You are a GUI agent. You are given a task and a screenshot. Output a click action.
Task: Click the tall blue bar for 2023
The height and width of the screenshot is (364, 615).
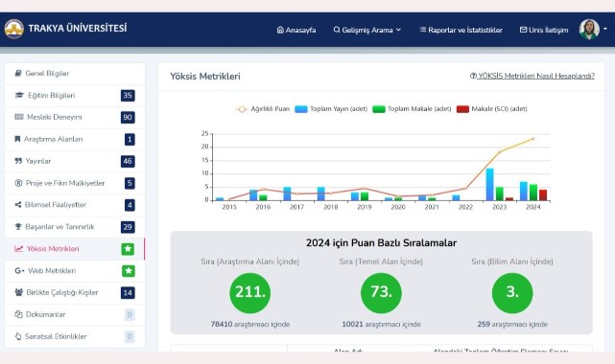(489, 185)
